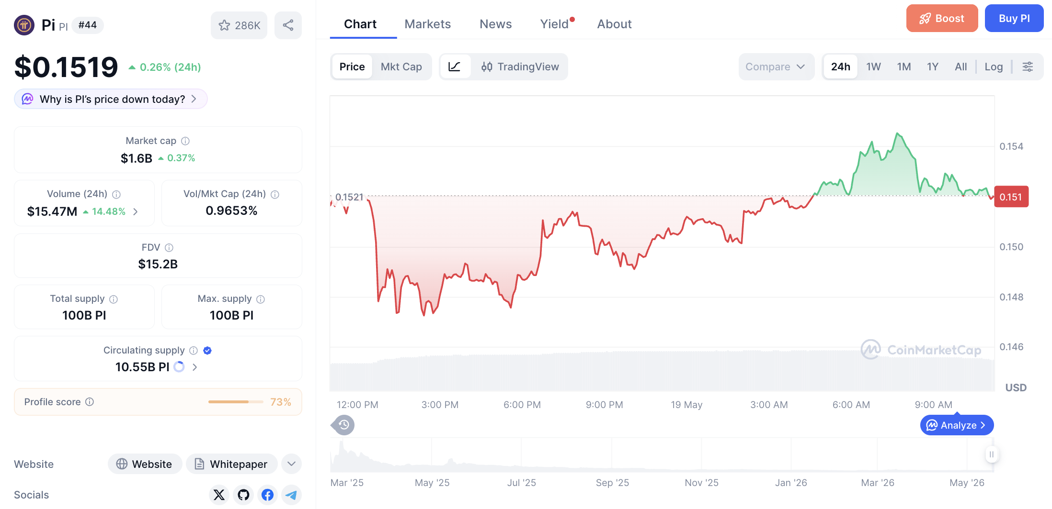The image size is (1052, 509).
Task: Click the Profile score progress bar
Action: pos(236,402)
